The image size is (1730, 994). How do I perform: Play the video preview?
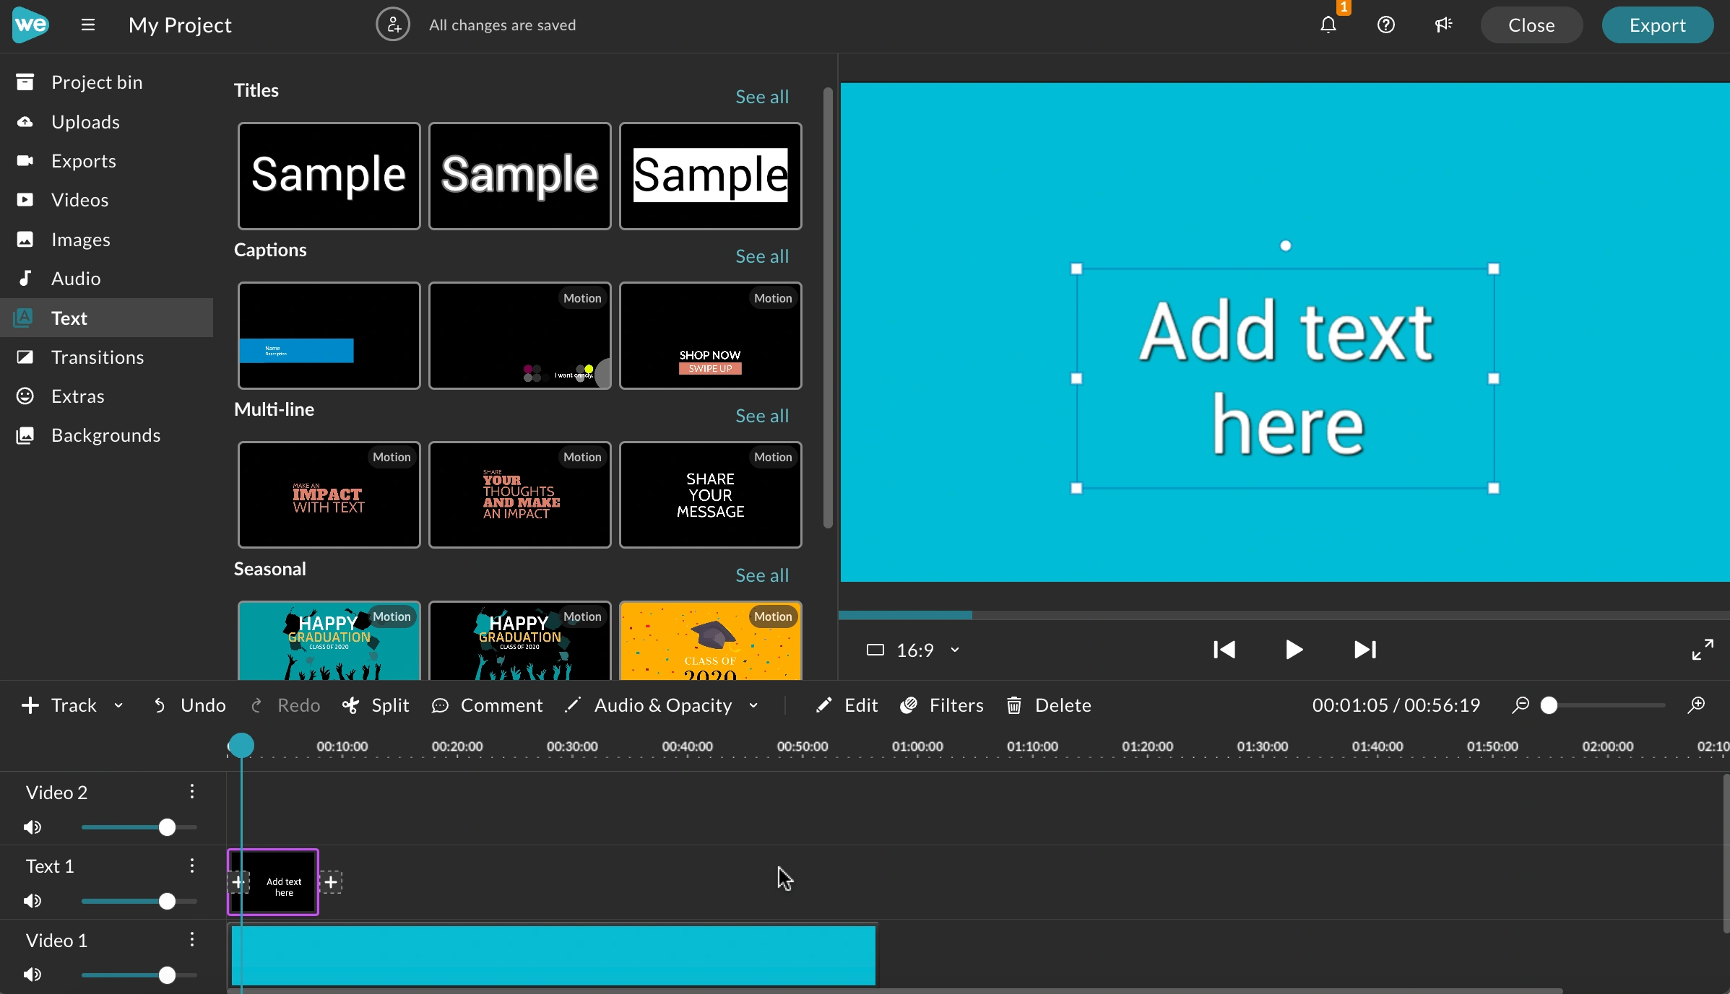[1294, 650]
